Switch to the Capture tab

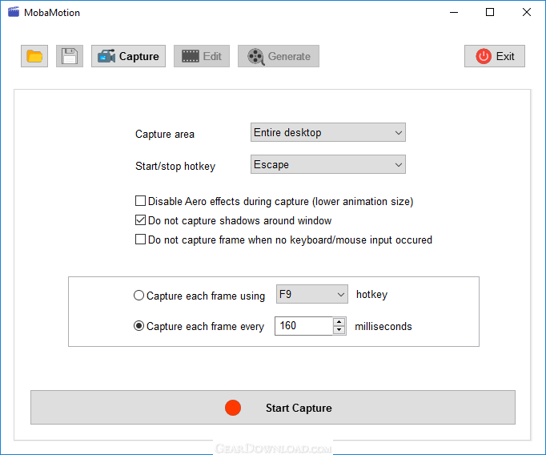[x=128, y=56]
